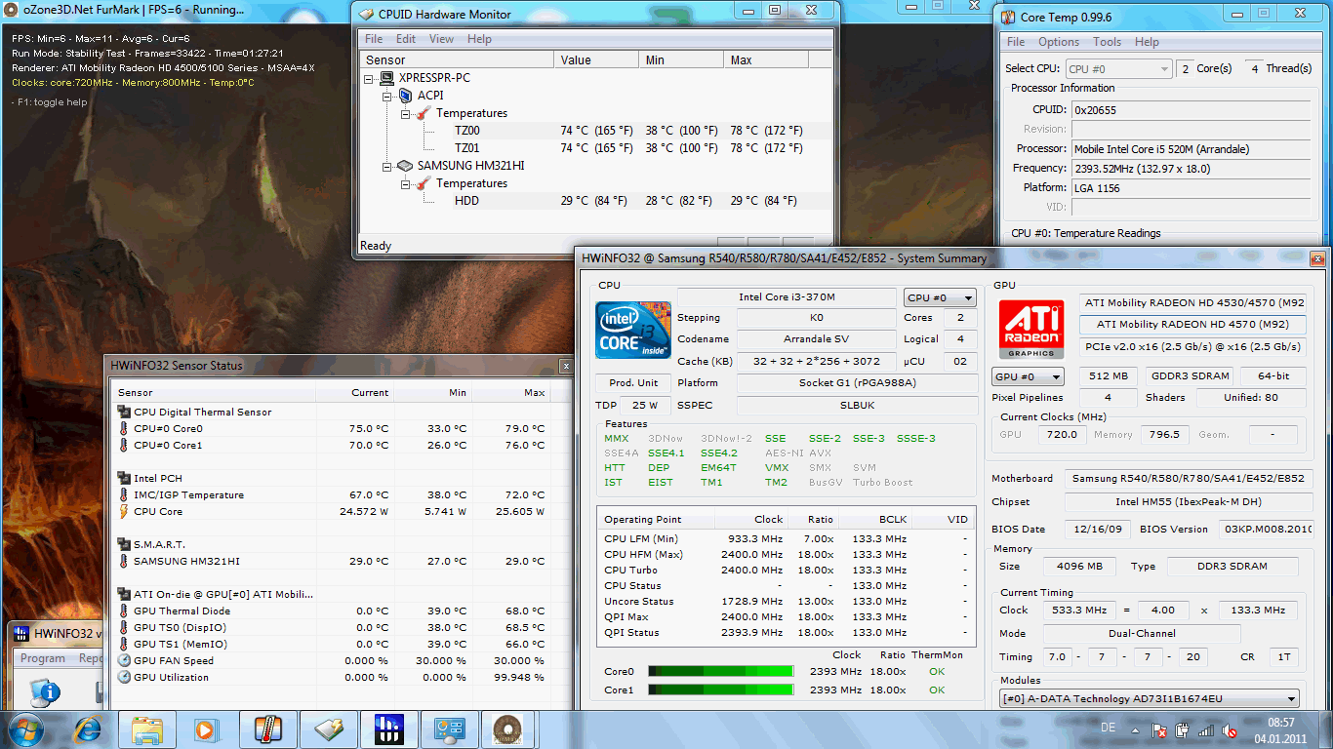Viewport: 1333px width, 749px height.
Task: Click the GPU FAN Speed gauge icon
Action: point(124,660)
